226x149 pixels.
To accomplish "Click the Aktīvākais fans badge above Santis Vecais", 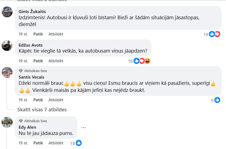I will coord(33,71).
